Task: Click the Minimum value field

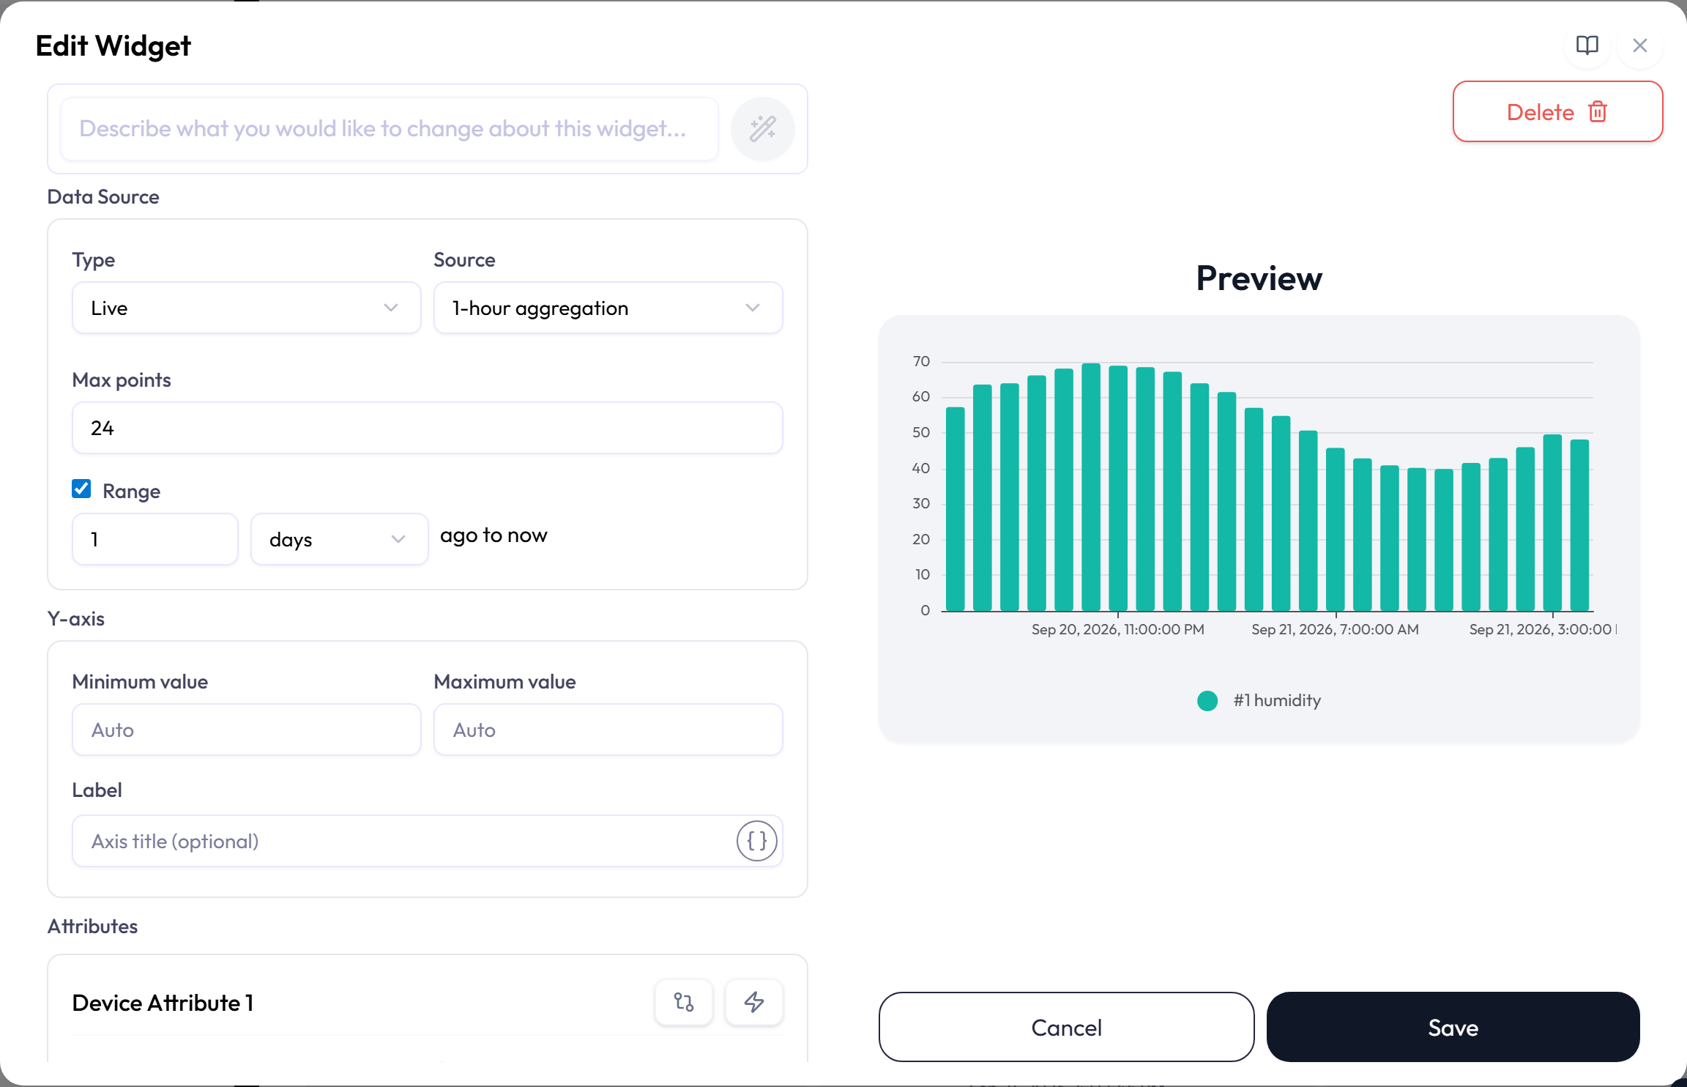Action: pyautogui.click(x=246, y=730)
